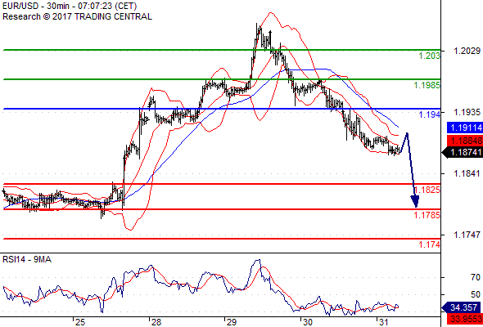
Task: Click the Trading Central copyright text
Action: 77,16
